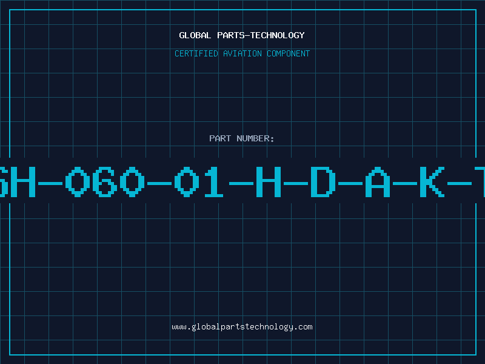
Task: Click the GLOBAL PARTS-TECHNOLOGY heading
Action: pyautogui.click(x=242, y=35)
